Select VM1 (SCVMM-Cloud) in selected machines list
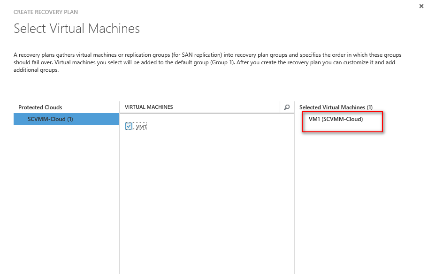 coord(336,119)
